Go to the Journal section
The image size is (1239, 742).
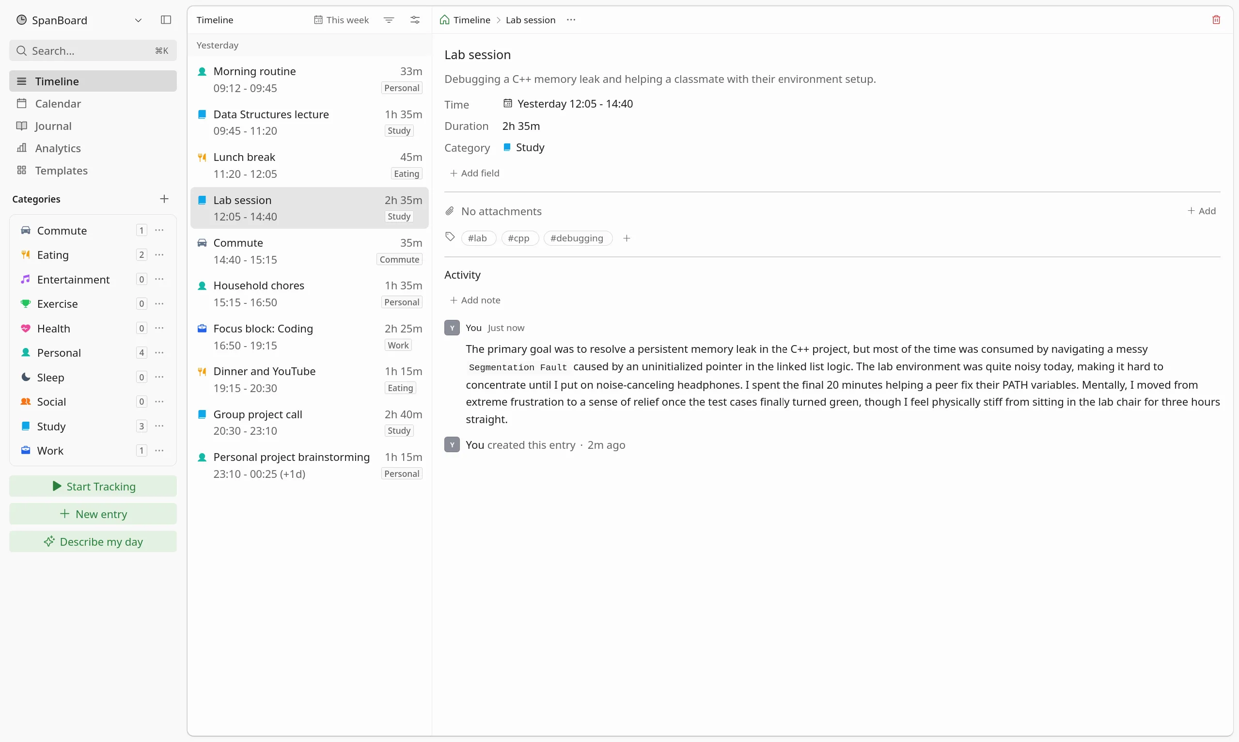[x=53, y=126]
